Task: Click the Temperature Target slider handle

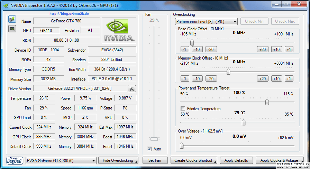Action: pos(244,123)
